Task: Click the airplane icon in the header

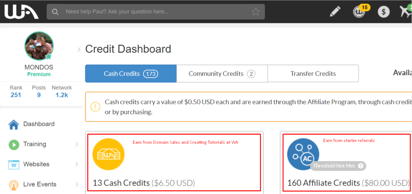Action: [406, 11]
